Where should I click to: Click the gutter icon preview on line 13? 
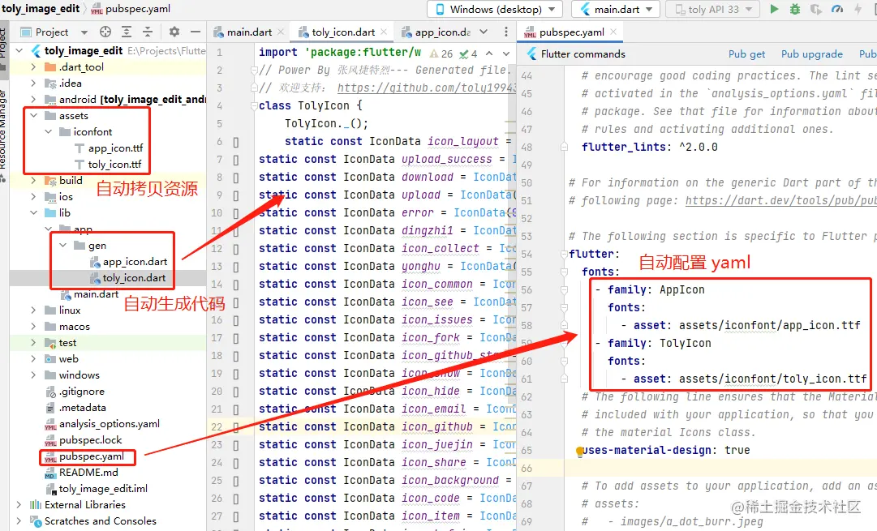tap(236, 268)
